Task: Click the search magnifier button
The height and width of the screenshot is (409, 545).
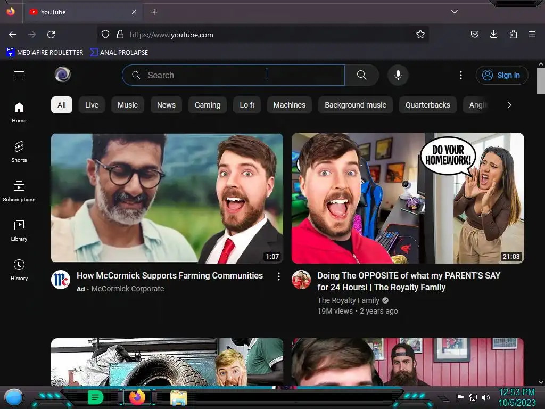Action: tap(361, 75)
